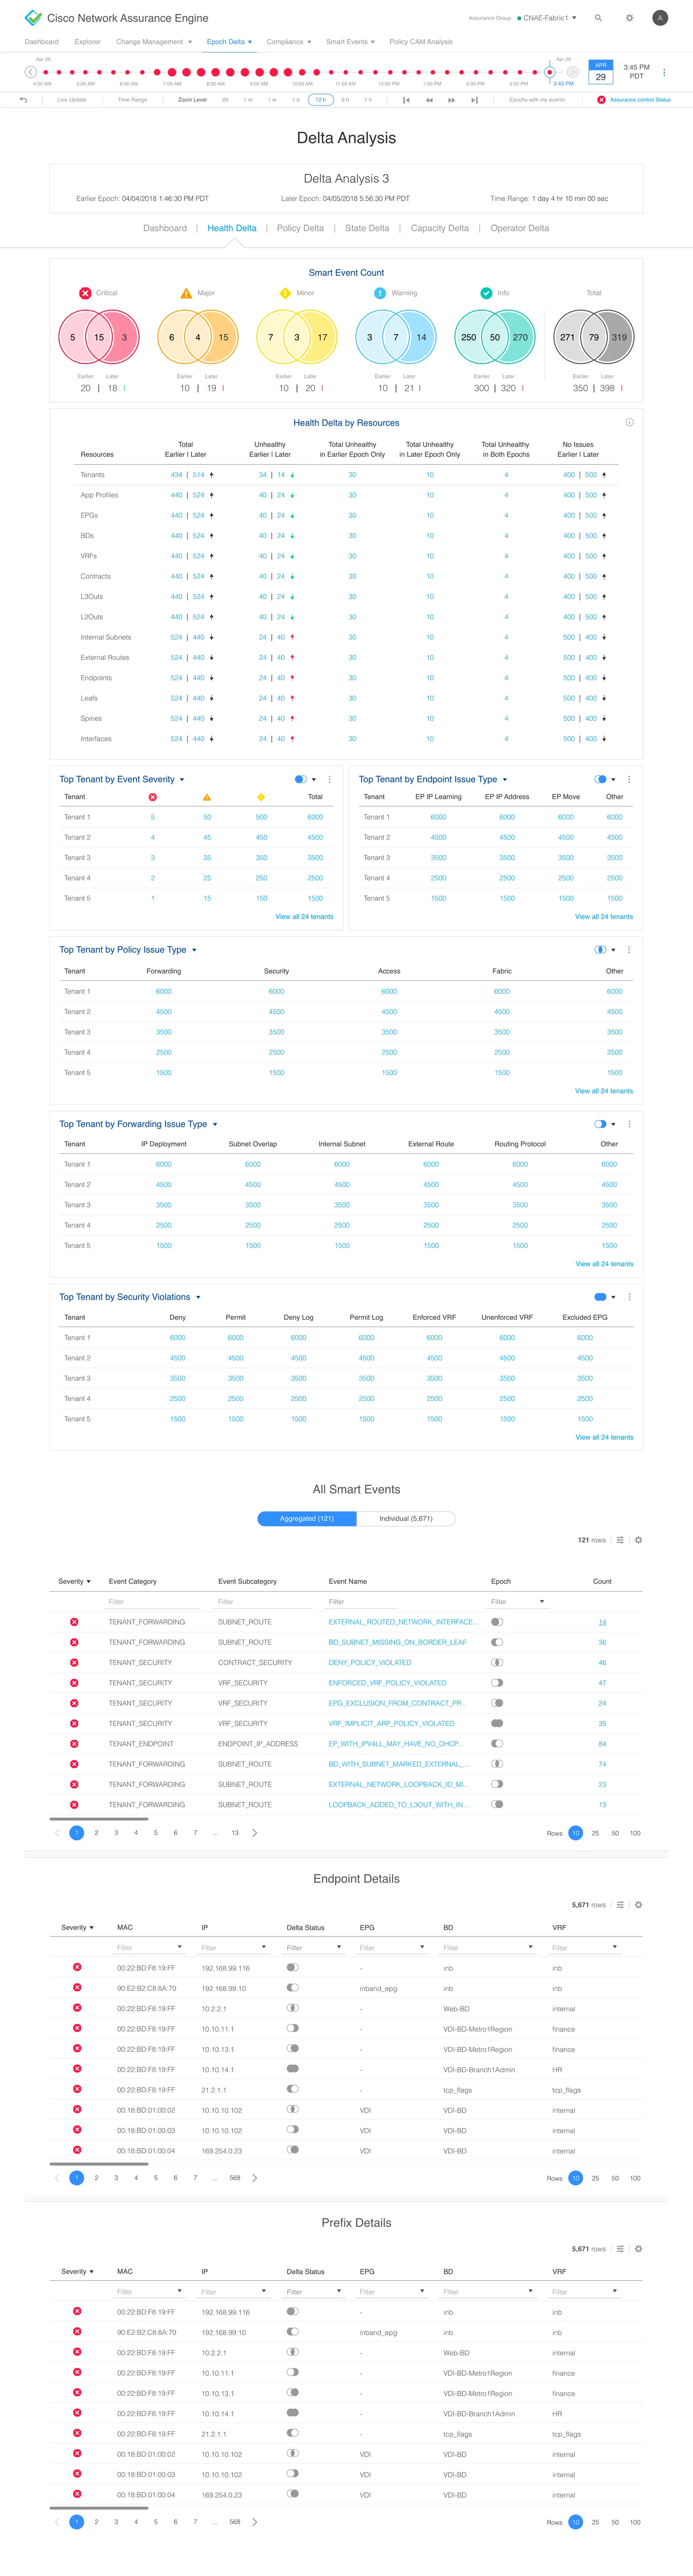Open the Epoch filter dropdown in All Smart Events

point(517,1602)
